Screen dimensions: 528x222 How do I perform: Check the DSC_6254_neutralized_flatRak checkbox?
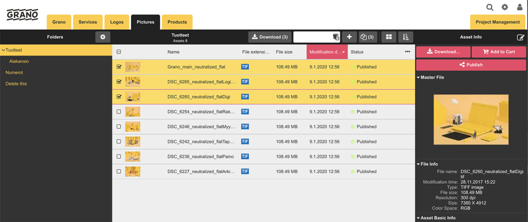pyautogui.click(x=119, y=112)
